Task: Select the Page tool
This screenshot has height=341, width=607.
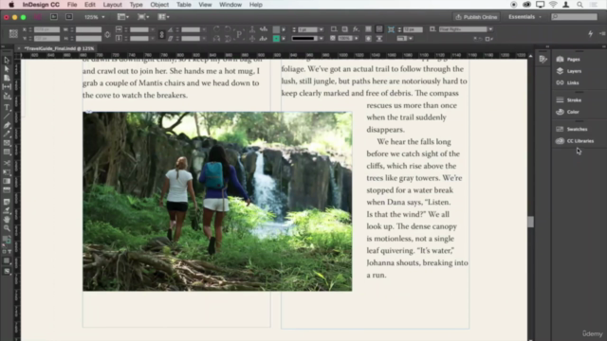Action: tap(7, 78)
